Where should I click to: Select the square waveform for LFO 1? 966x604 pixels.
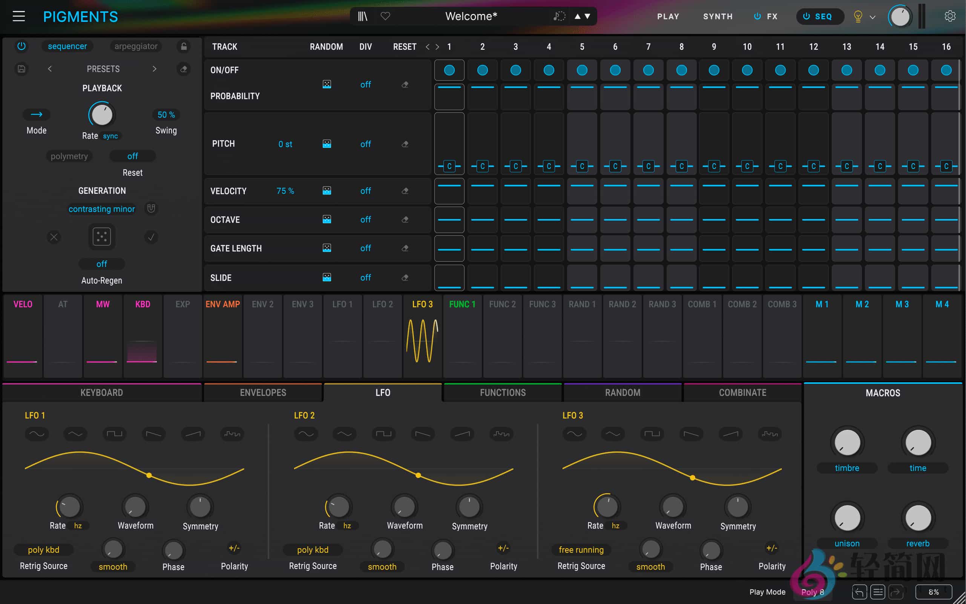click(x=115, y=434)
